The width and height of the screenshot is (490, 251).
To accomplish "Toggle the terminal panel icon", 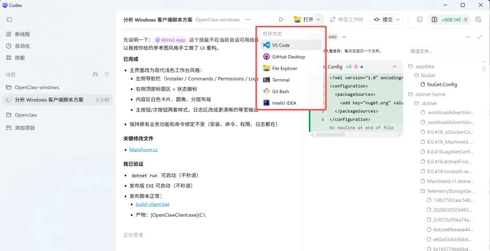I will (420, 19).
